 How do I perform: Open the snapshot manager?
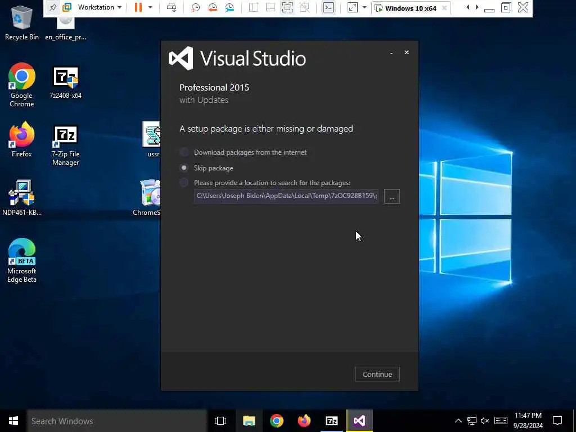[x=229, y=7]
